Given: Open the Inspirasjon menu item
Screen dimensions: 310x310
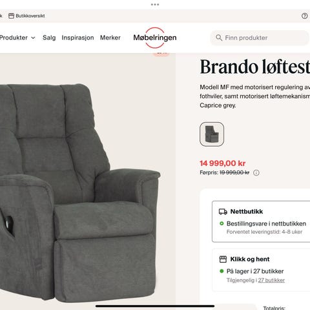Looking at the screenshot, I should [77, 37].
